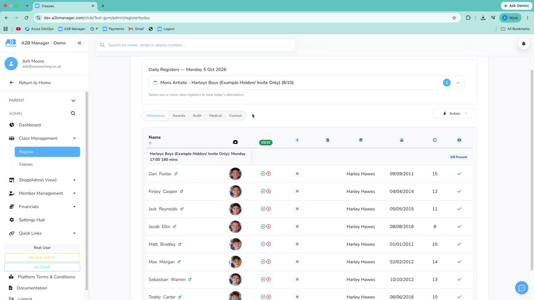Click the black camera icon in table header
The width and height of the screenshot is (534, 300).
point(235,142)
